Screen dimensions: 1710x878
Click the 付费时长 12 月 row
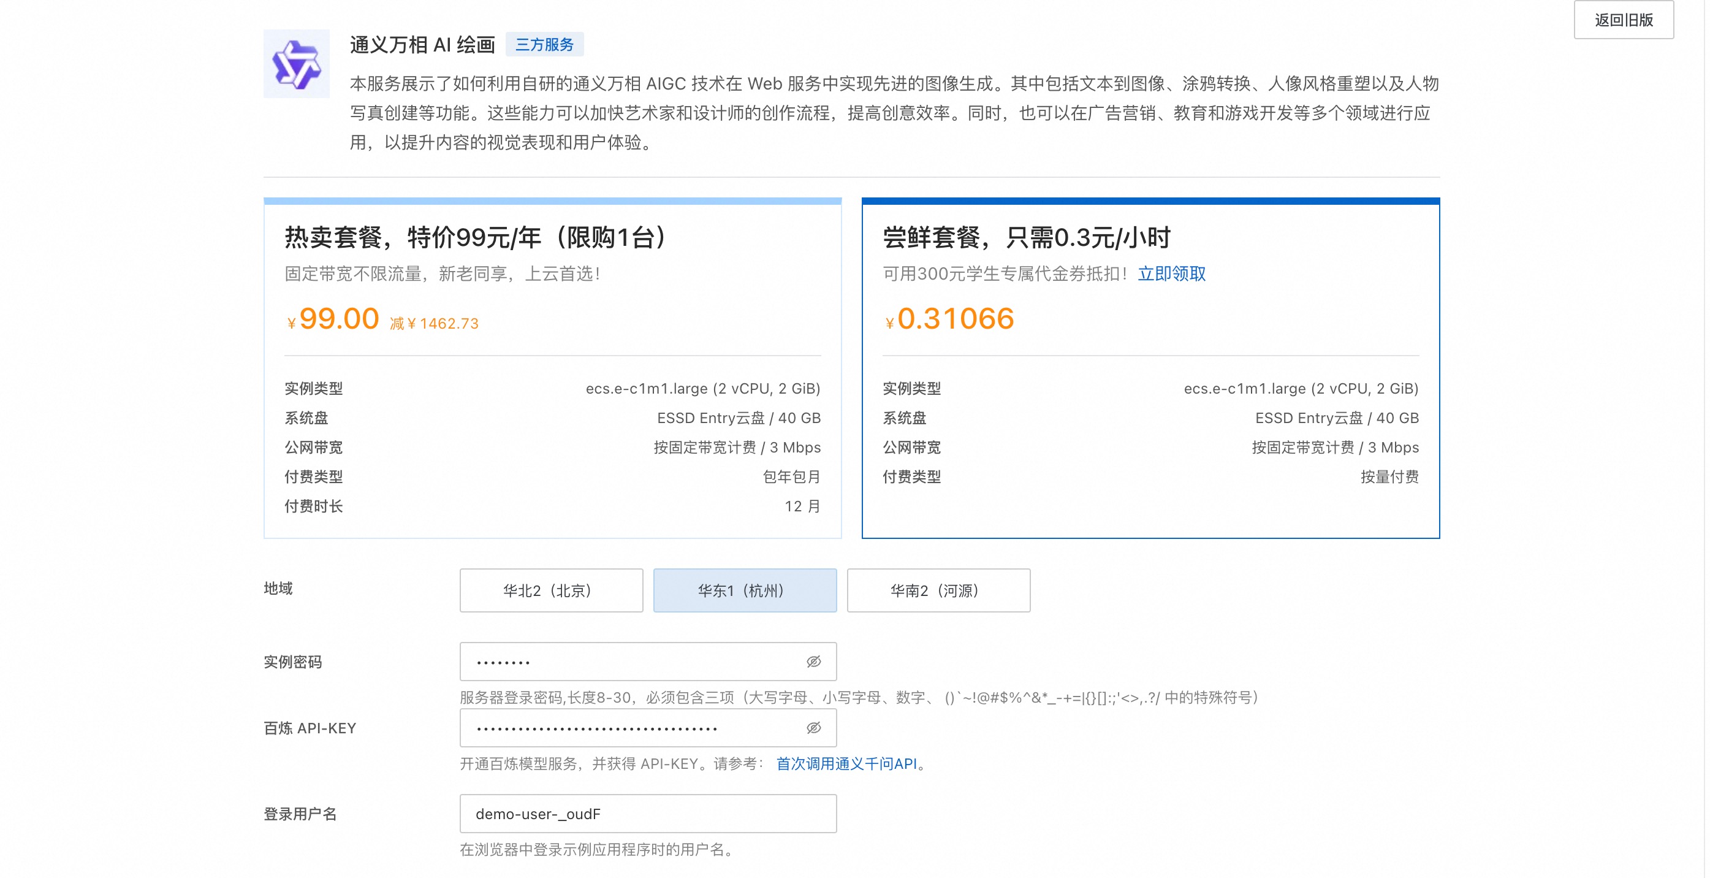pyautogui.click(x=552, y=506)
